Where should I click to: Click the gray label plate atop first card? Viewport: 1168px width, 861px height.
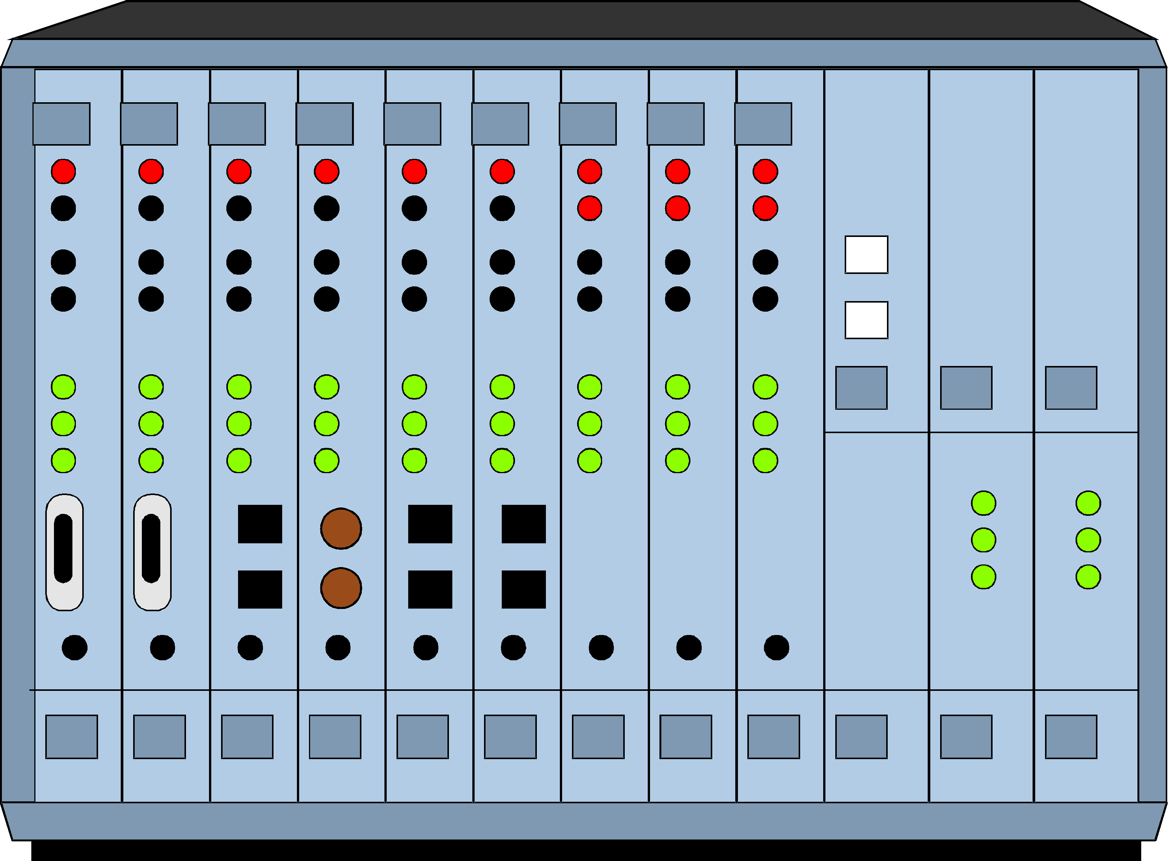click(x=61, y=123)
